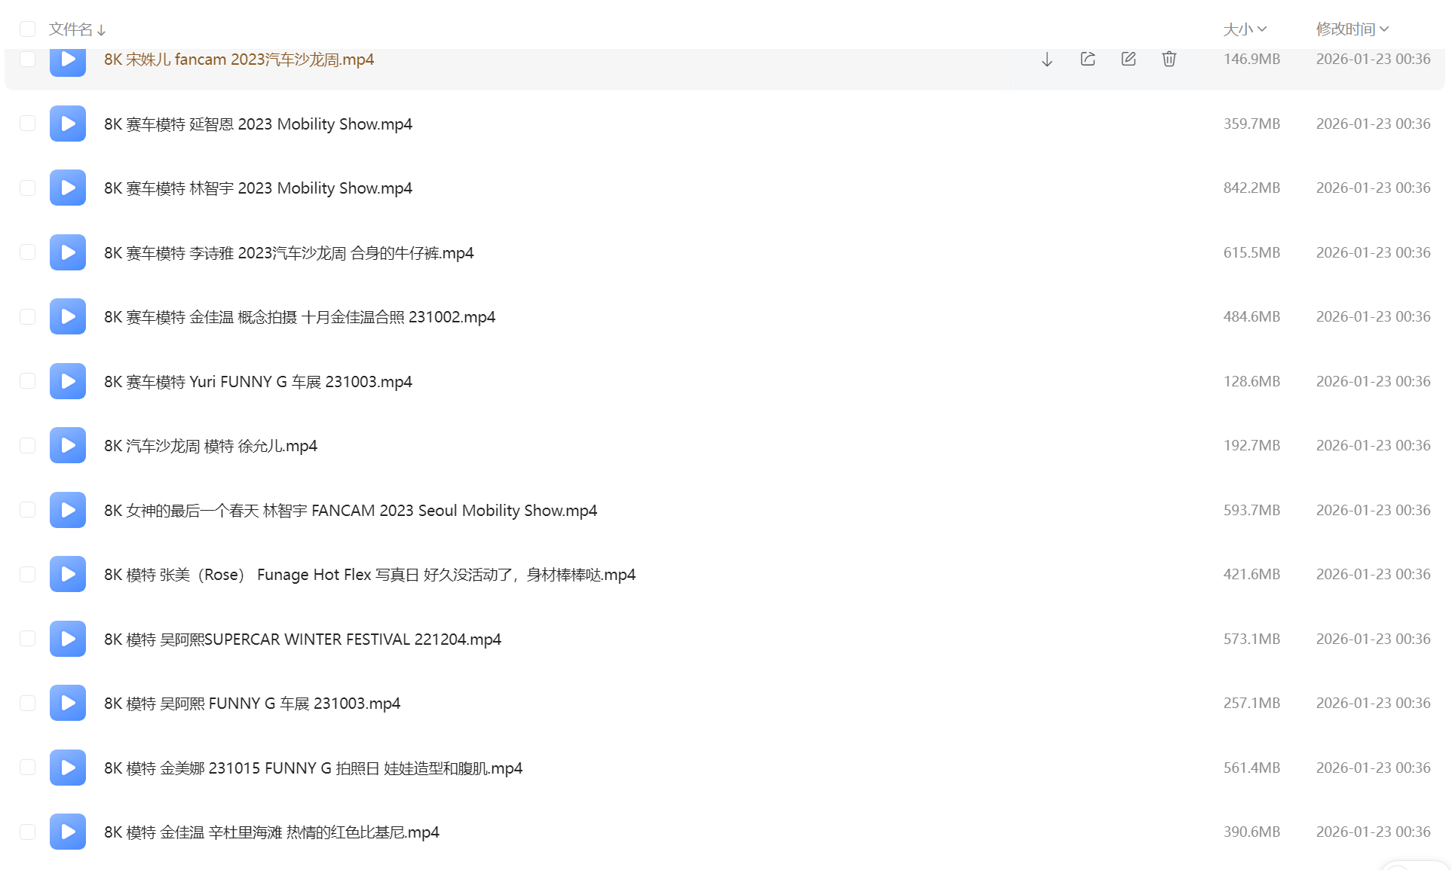The image size is (1452, 870).
Task: Delete the highlighted file with trash icon
Action: [1169, 59]
